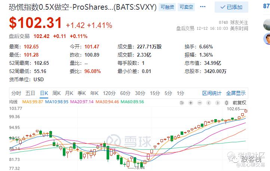This screenshot has height=171, width=270.
Task: Select the 季K quarterly candlestick tab
Action: click(82, 93)
